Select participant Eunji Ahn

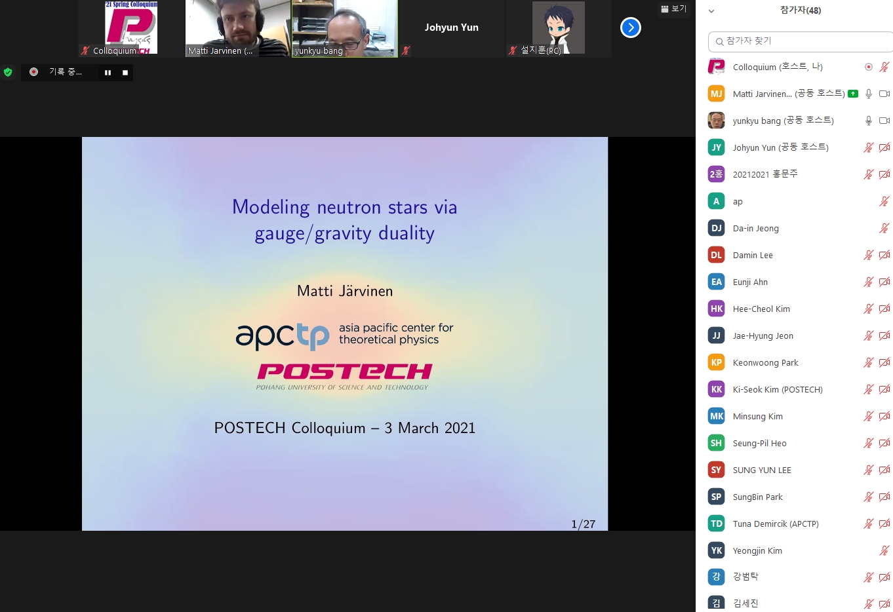750,282
